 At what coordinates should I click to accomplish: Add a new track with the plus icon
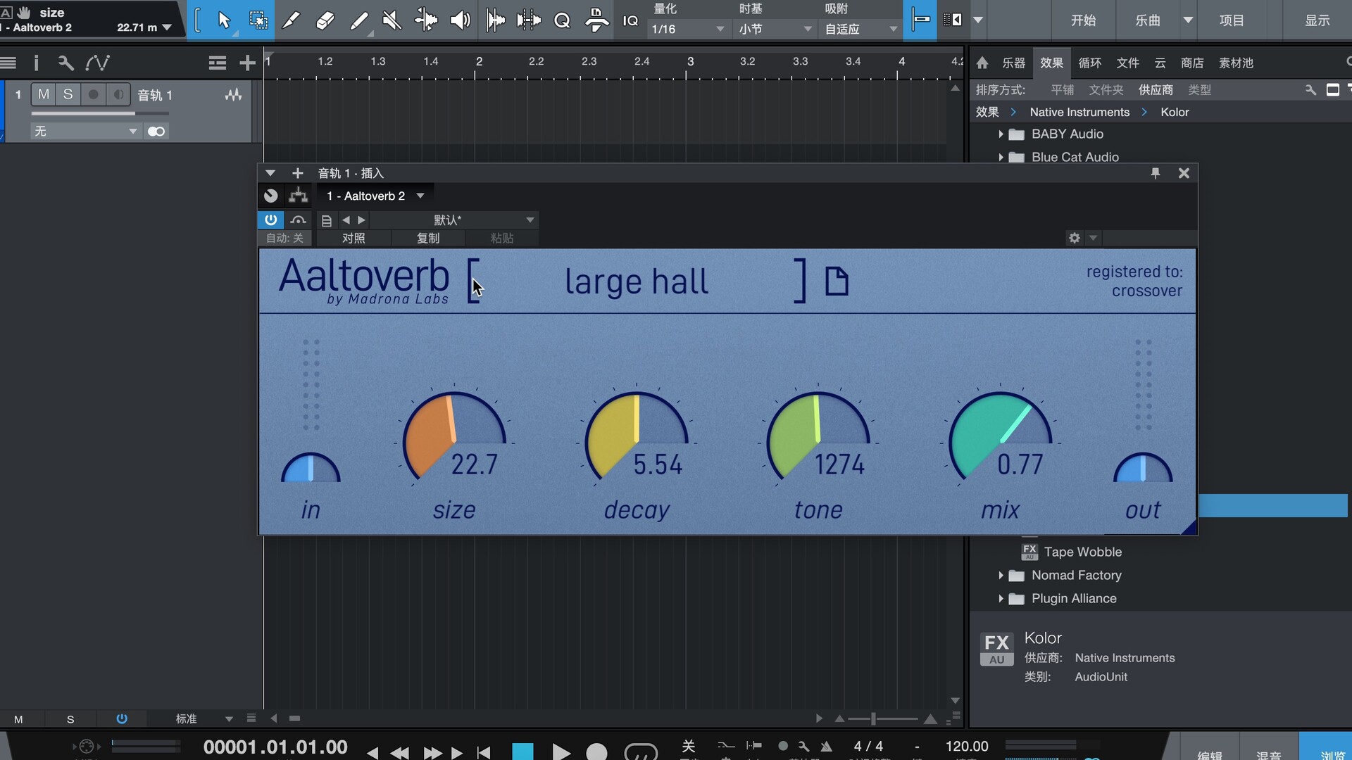coord(247,63)
